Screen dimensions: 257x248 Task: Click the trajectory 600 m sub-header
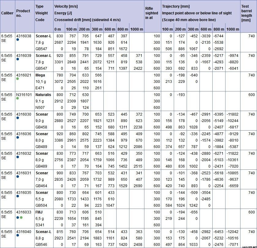[x=206, y=29]
